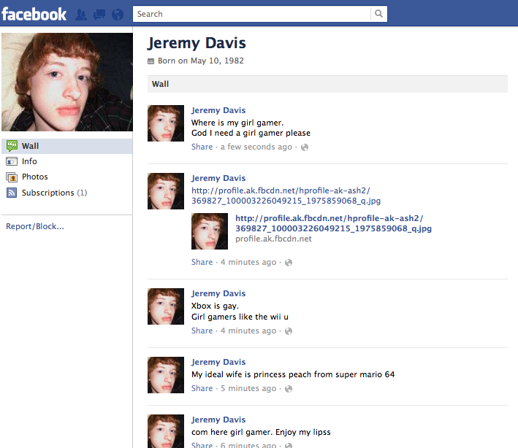Click avatar on the fbcdn link post
Screen dimensions: 518x448
[x=166, y=191]
